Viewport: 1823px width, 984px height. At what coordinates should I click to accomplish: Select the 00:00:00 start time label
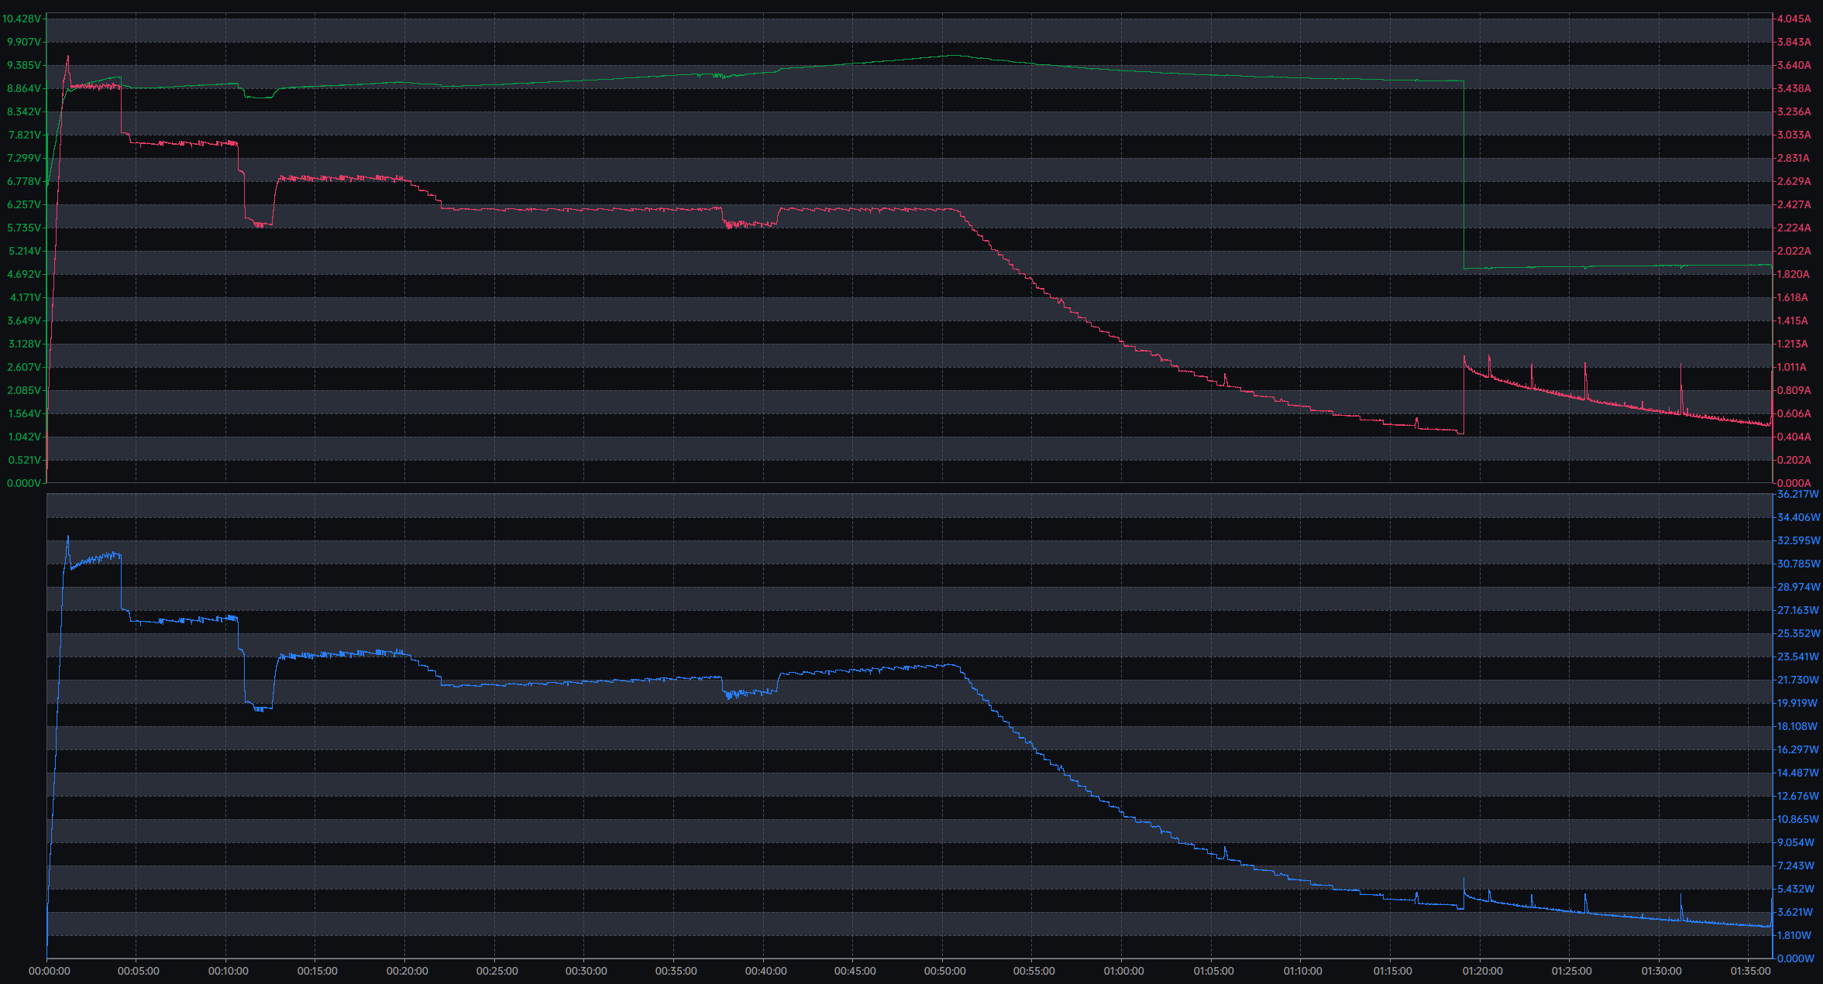[x=50, y=971]
